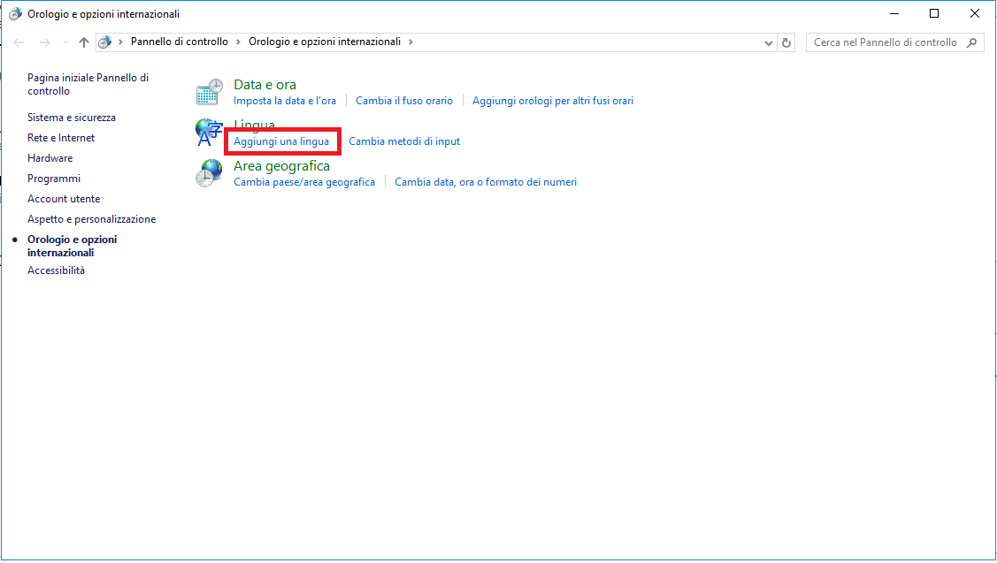Go forward with the right arrow button
This screenshot has height=563, width=997.
click(44, 42)
